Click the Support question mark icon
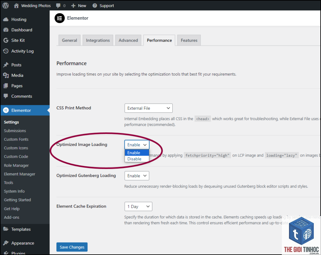The width and height of the screenshot is (321, 255). click(95, 6)
